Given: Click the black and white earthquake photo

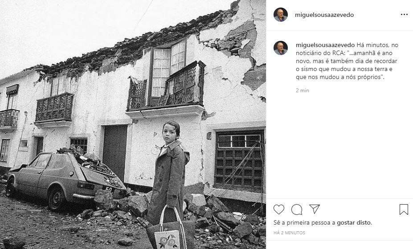Looking at the screenshot, I should click(x=133, y=124).
